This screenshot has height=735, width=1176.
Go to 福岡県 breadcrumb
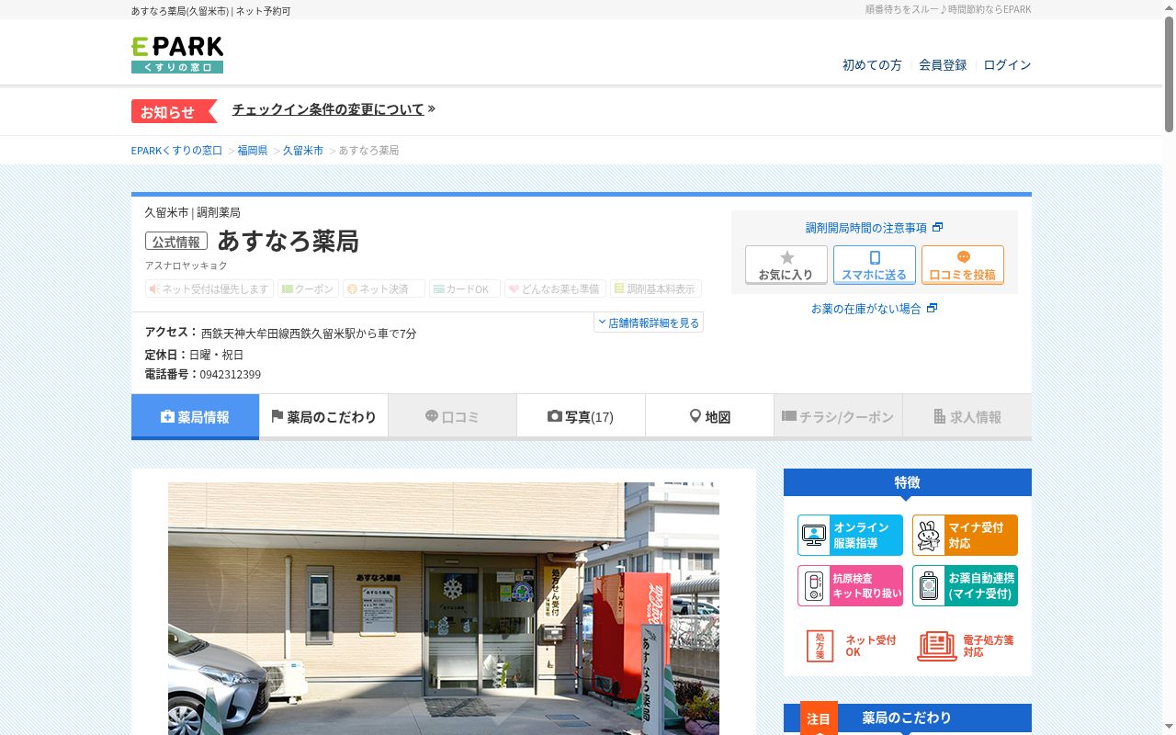tap(253, 150)
